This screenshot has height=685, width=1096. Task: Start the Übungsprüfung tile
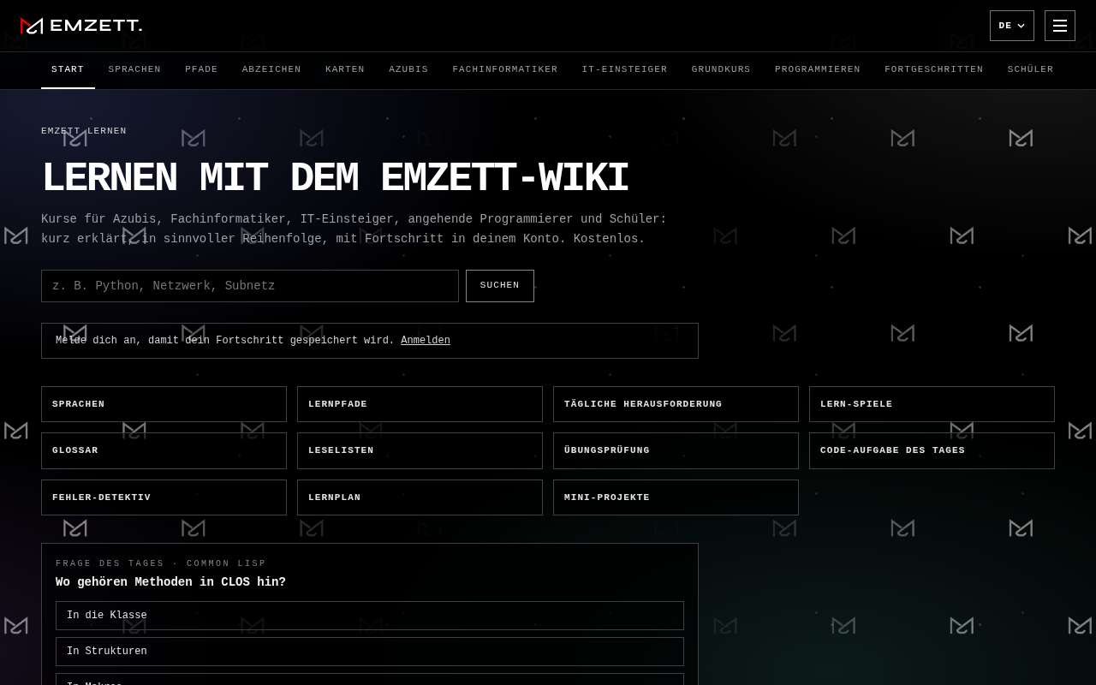pos(676,450)
